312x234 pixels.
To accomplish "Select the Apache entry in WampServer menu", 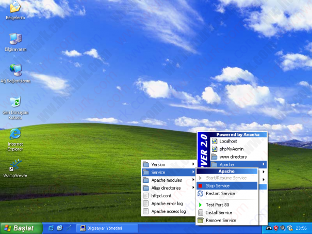I will pyautogui.click(x=238, y=164).
